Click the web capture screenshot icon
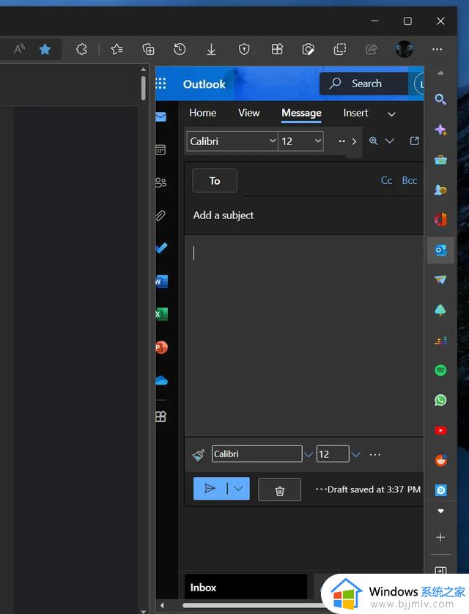 click(x=308, y=49)
